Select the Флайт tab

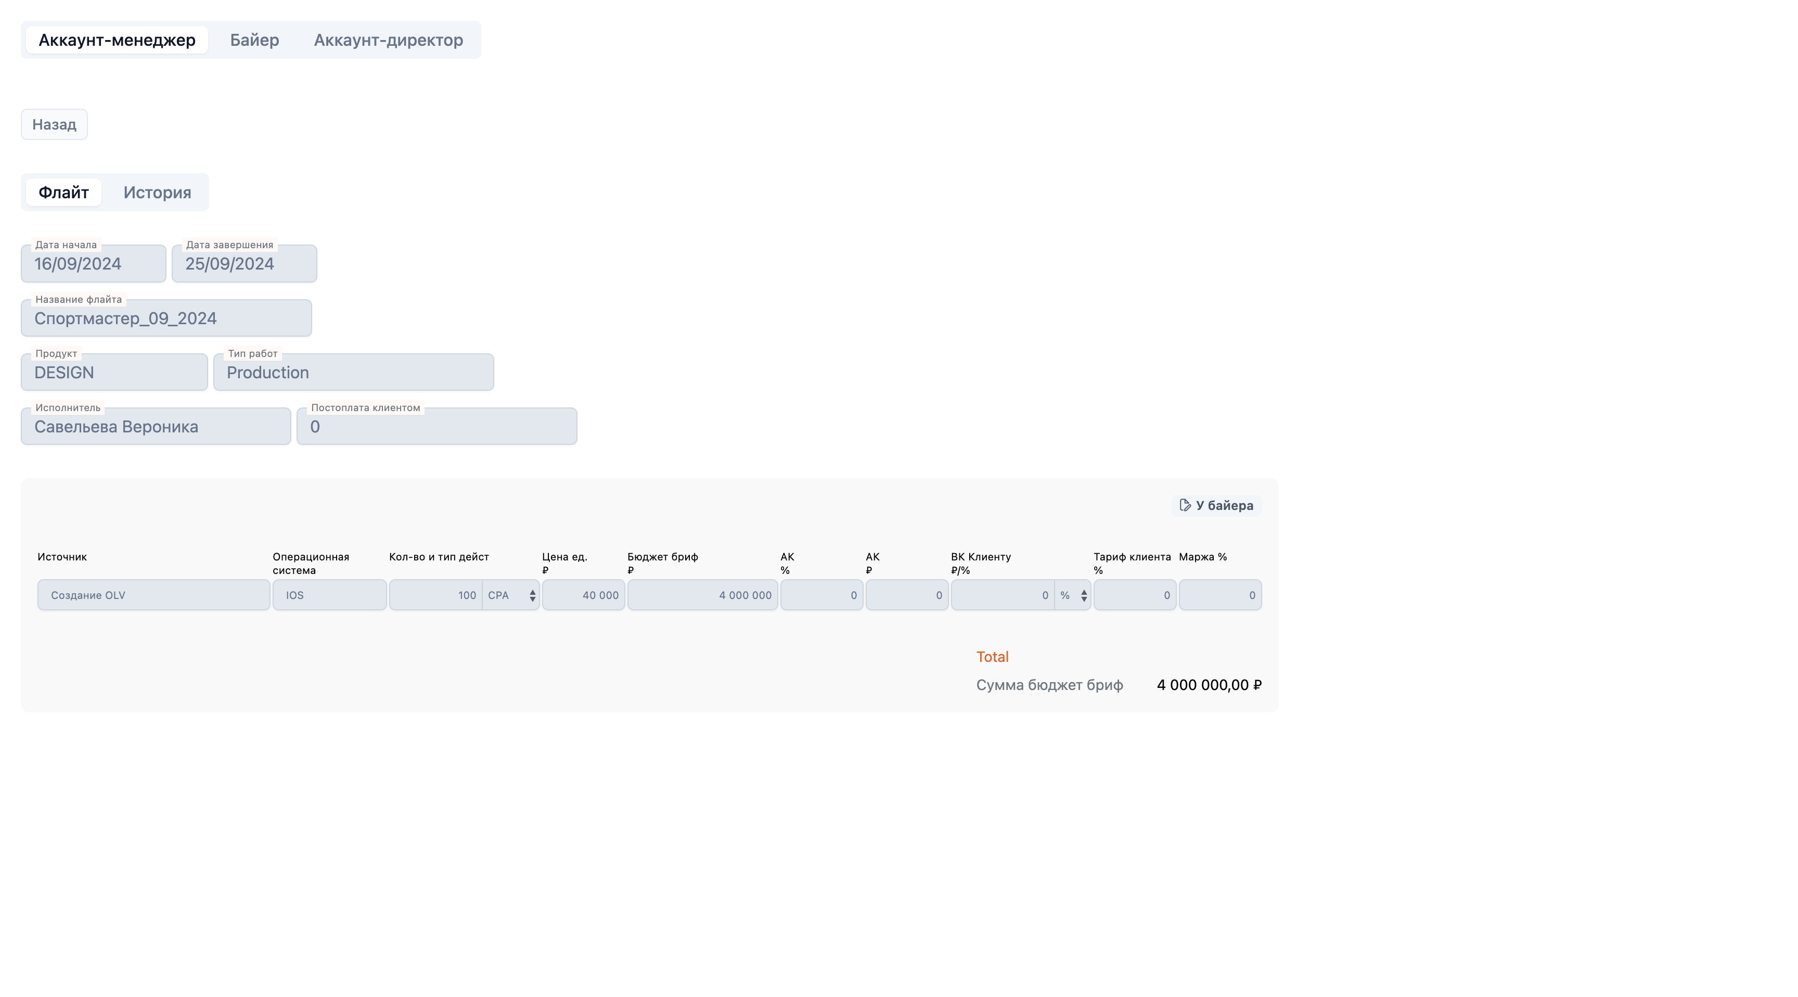click(x=63, y=192)
